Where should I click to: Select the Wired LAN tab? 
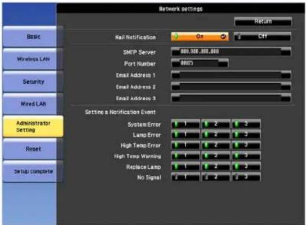click(33, 104)
